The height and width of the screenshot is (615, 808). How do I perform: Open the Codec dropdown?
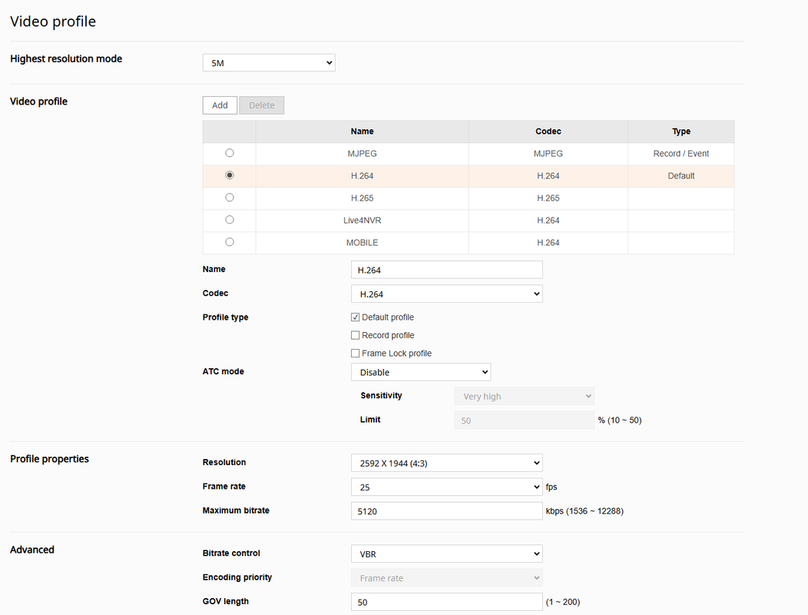tap(446, 294)
